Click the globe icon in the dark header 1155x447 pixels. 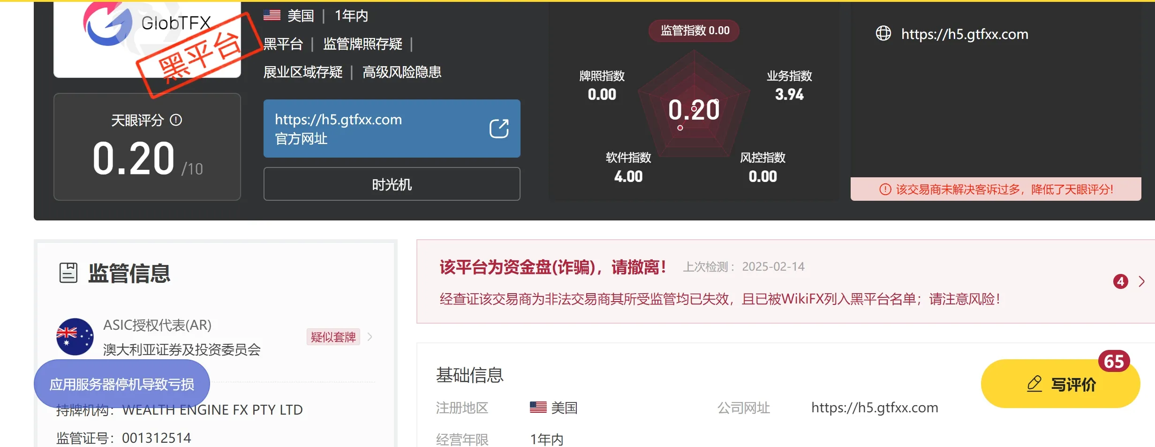point(883,33)
